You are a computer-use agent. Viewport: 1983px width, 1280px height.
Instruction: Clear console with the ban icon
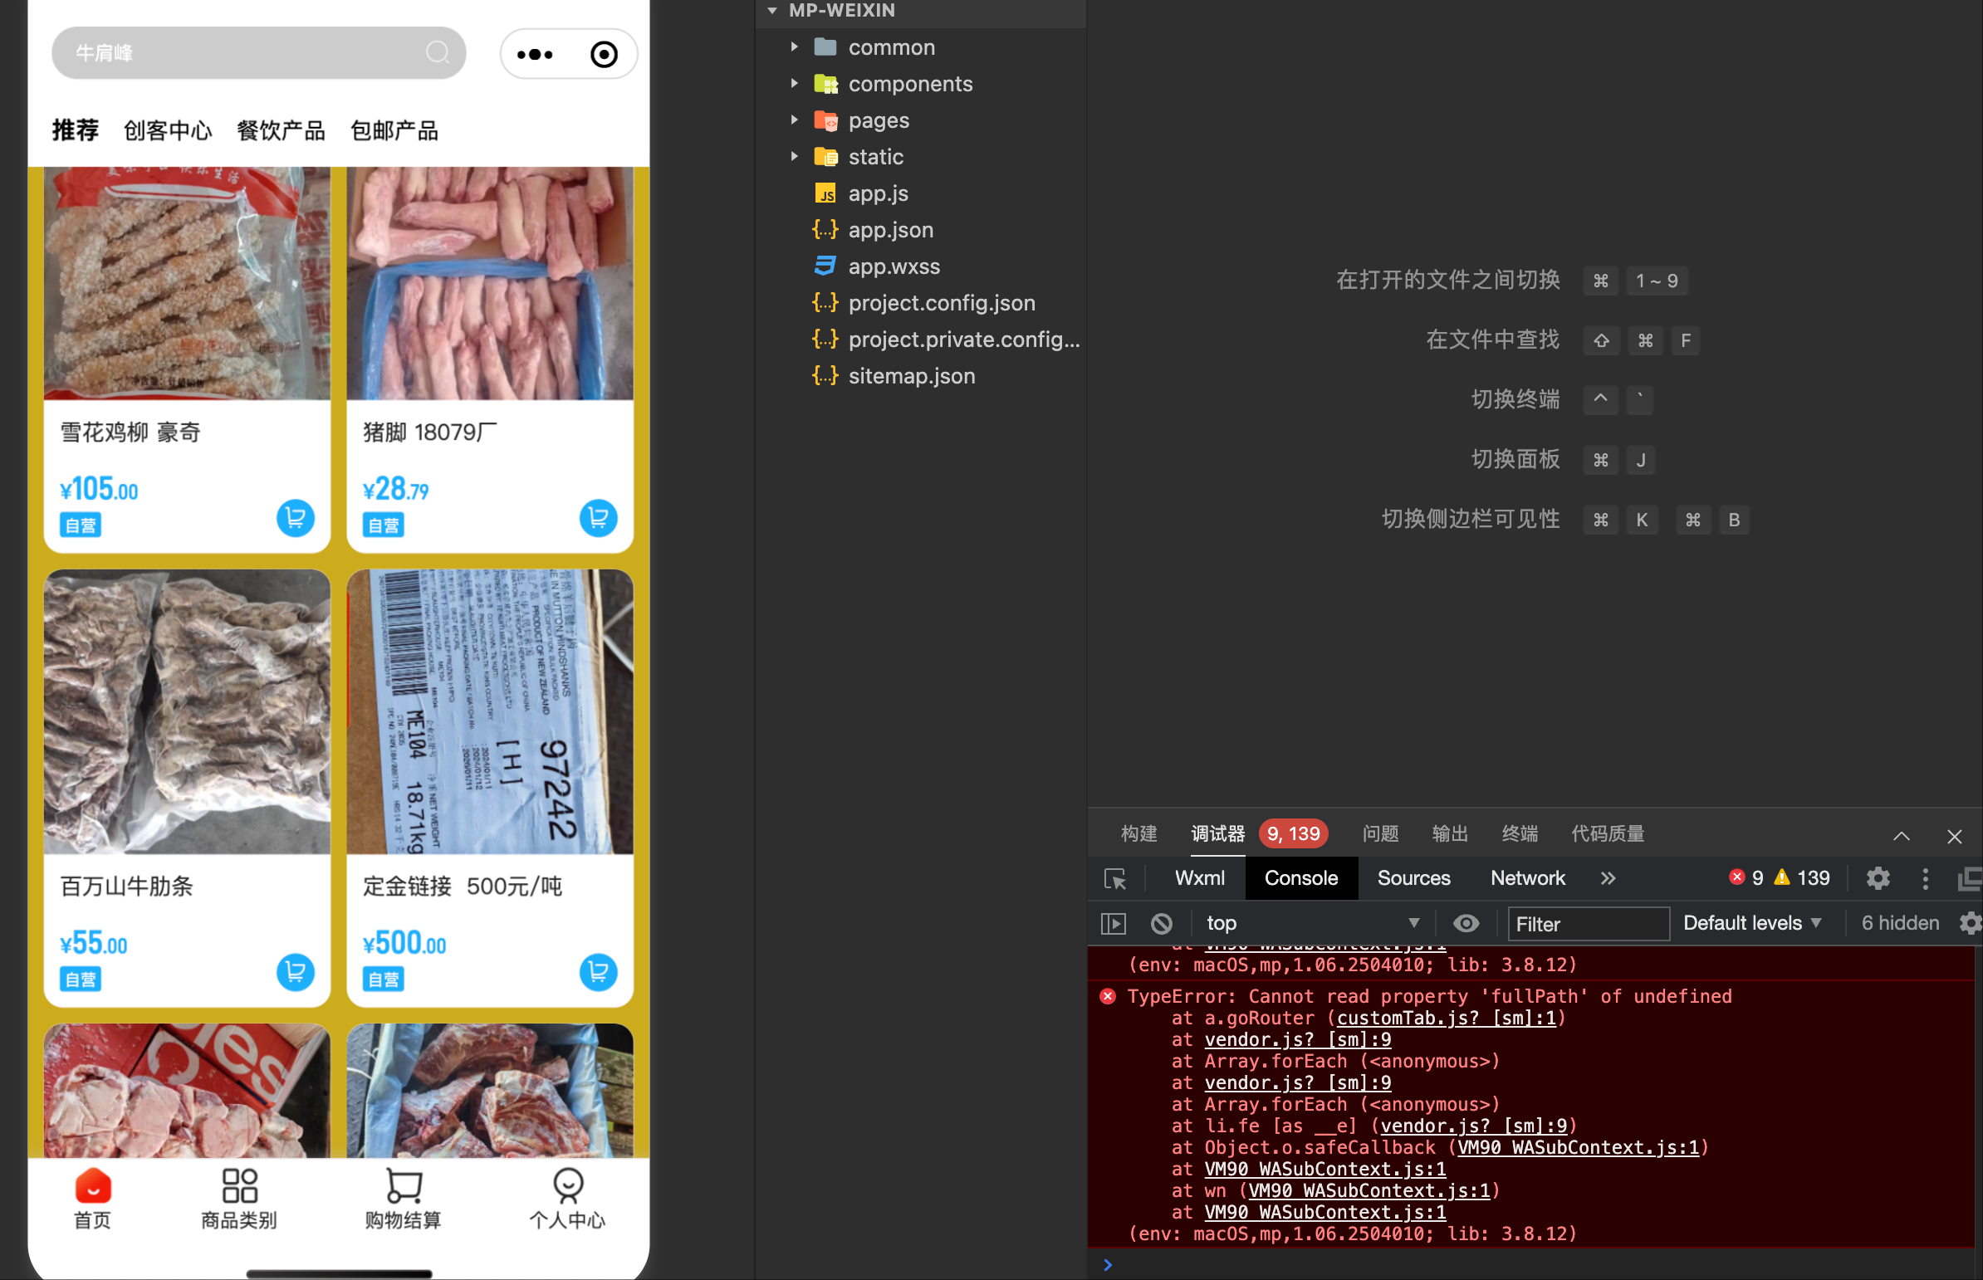tap(1162, 923)
